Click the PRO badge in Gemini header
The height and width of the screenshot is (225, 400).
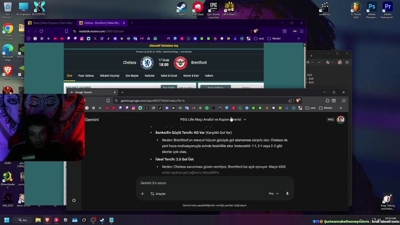331,120
